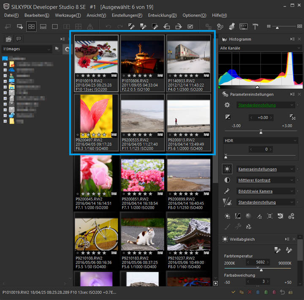Open the sharpness Standardeinstellung dropdown

pyautogui.click(x=266, y=202)
